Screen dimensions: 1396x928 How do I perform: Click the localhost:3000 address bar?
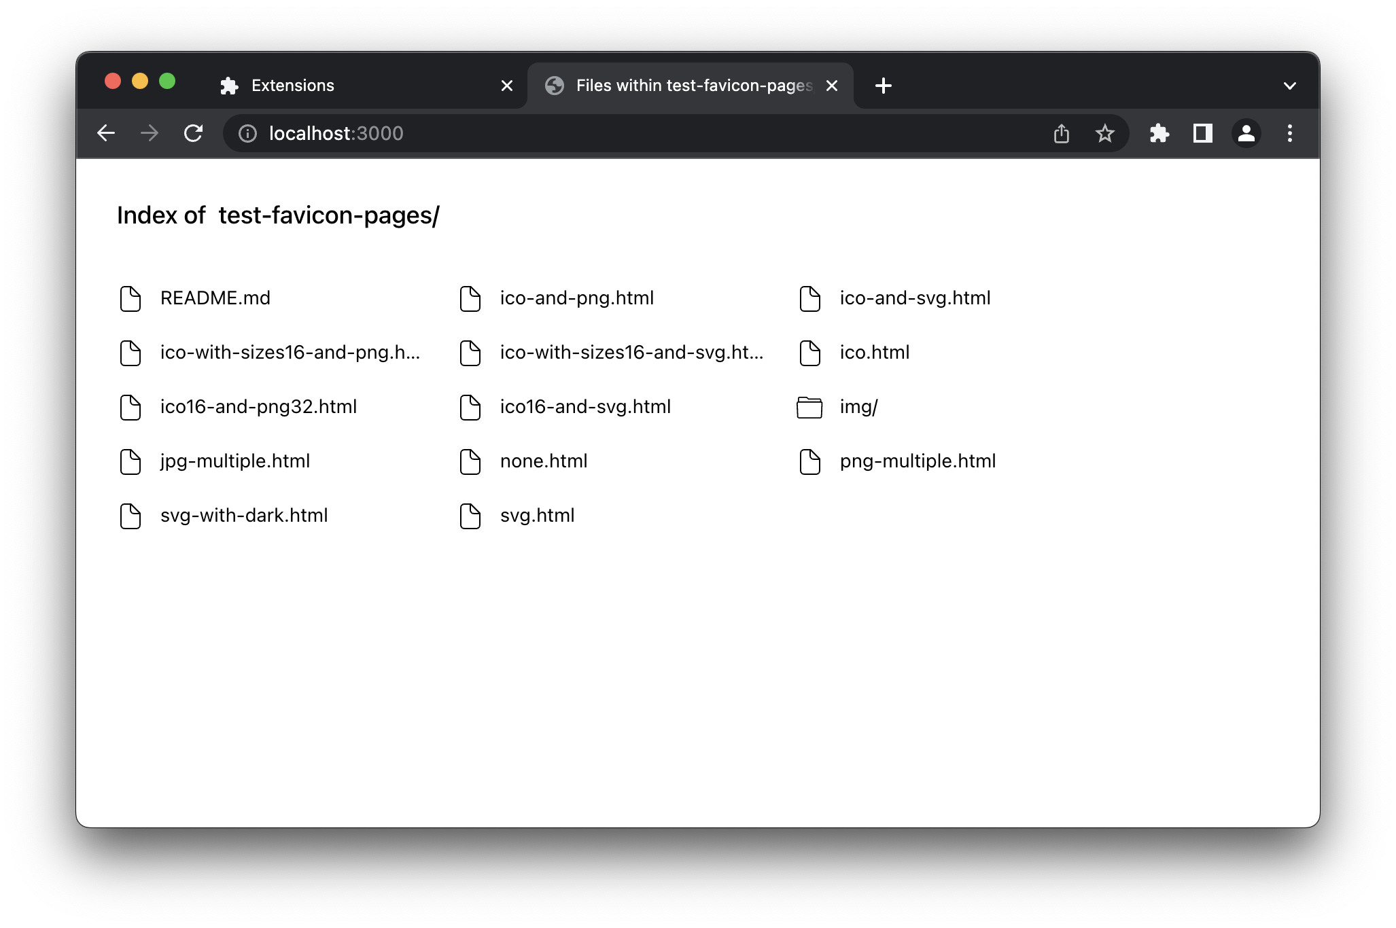[x=612, y=133]
